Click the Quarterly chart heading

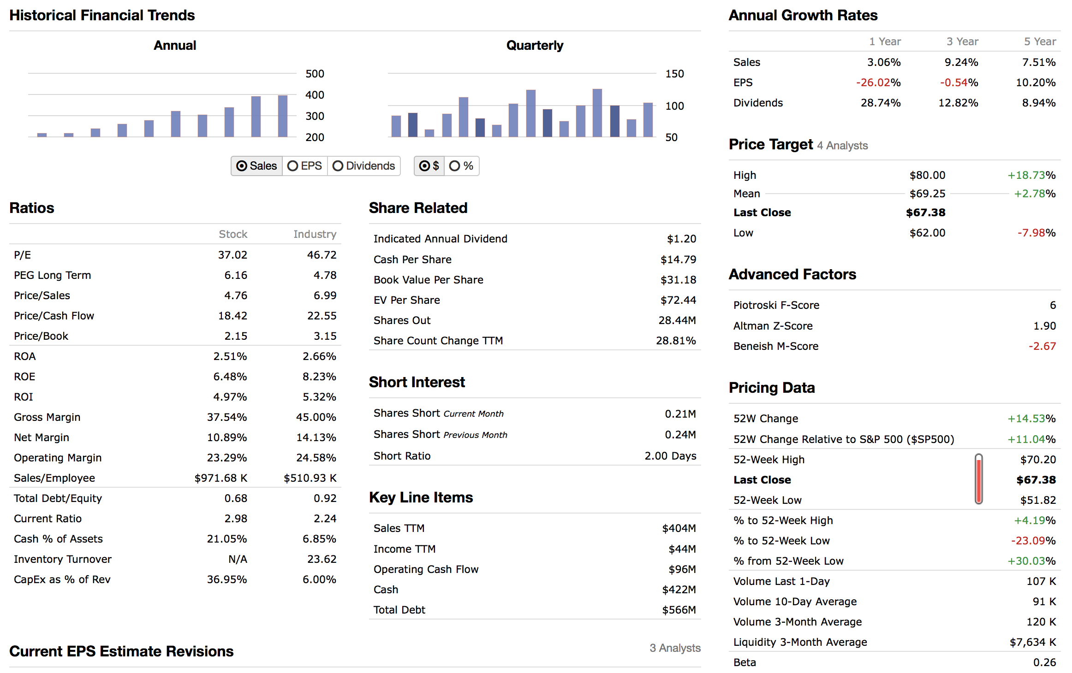pyautogui.click(x=535, y=45)
